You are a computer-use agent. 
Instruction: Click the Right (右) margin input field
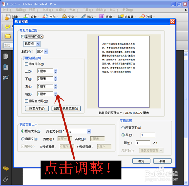coord(45,94)
